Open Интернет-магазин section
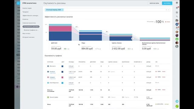 point(28,37)
